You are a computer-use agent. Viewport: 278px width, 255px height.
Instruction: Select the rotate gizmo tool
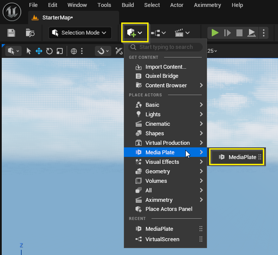[x=49, y=51]
